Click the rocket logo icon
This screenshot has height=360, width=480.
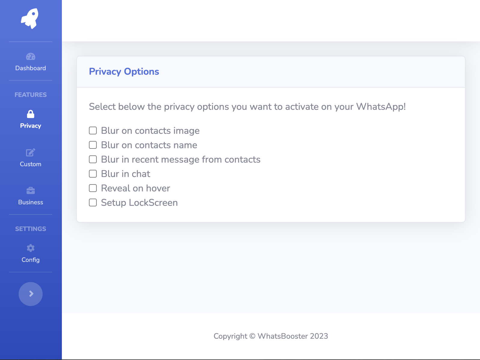pos(30,19)
